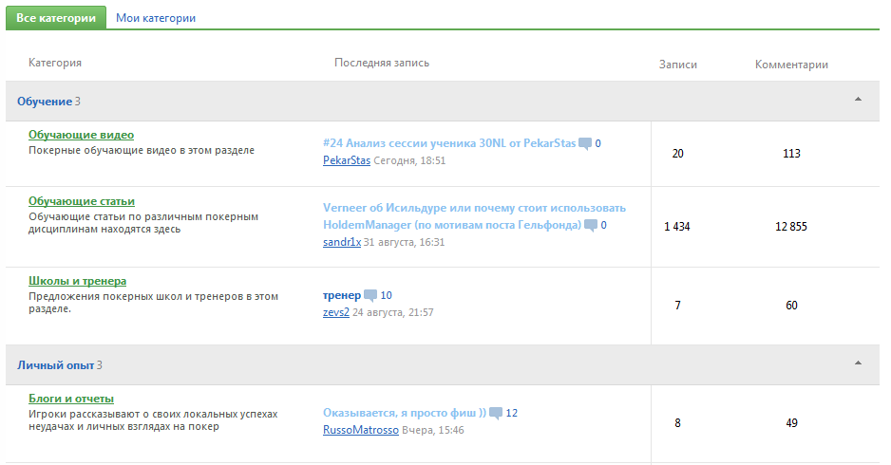Screen dimensions: 891x465
Task: Open post 'Оказывается, я просто фиш ))'
Action: coord(404,413)
